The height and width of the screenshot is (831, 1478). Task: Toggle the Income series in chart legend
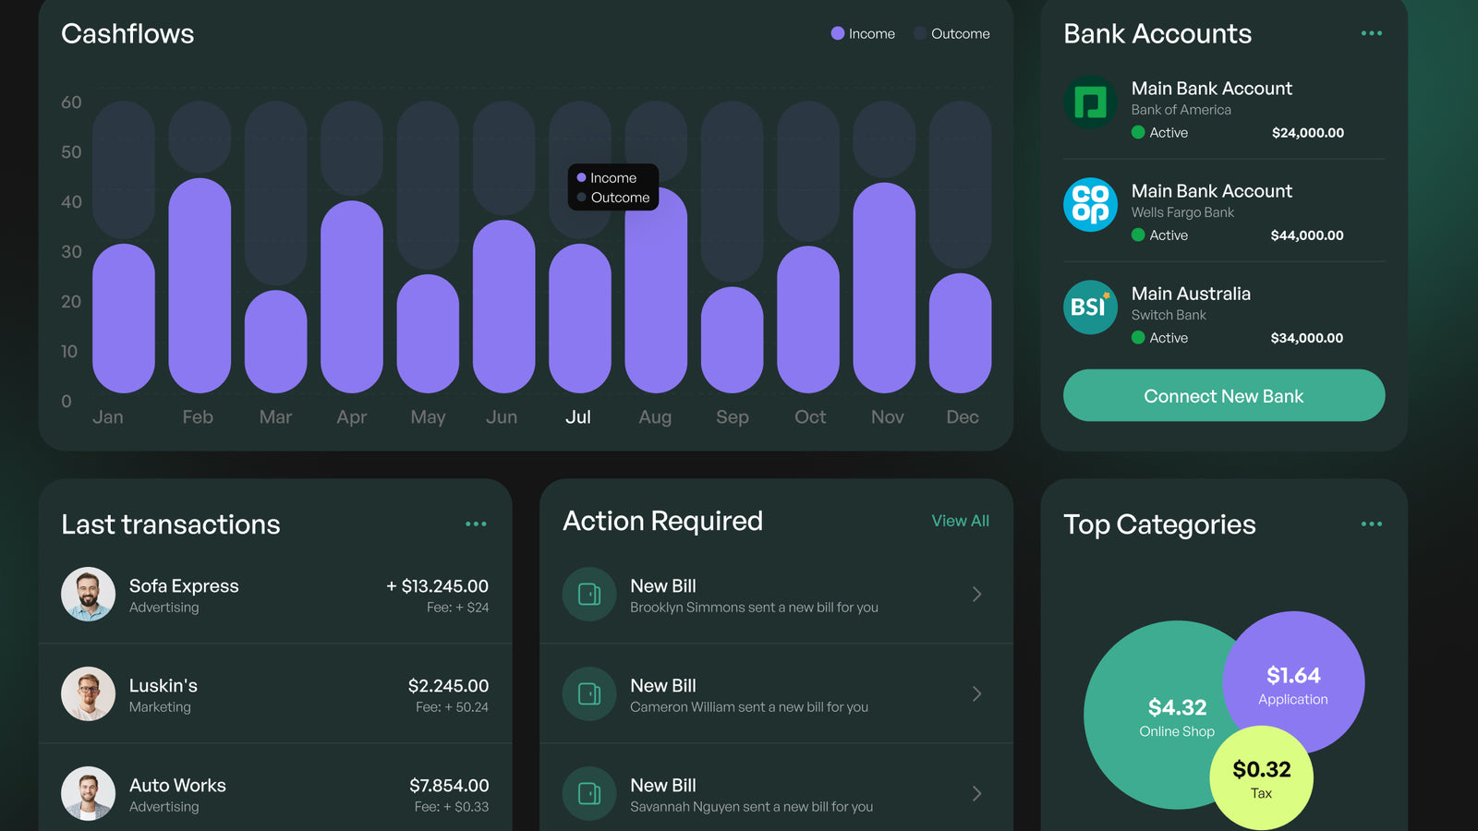tap(863, 34)
